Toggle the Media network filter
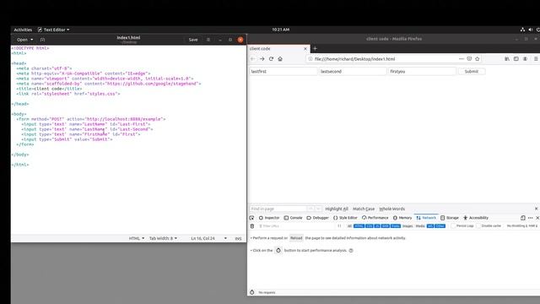 (x=420, y=226)
